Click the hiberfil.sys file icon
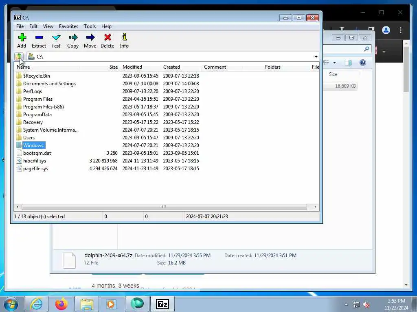 coord(19,161)
